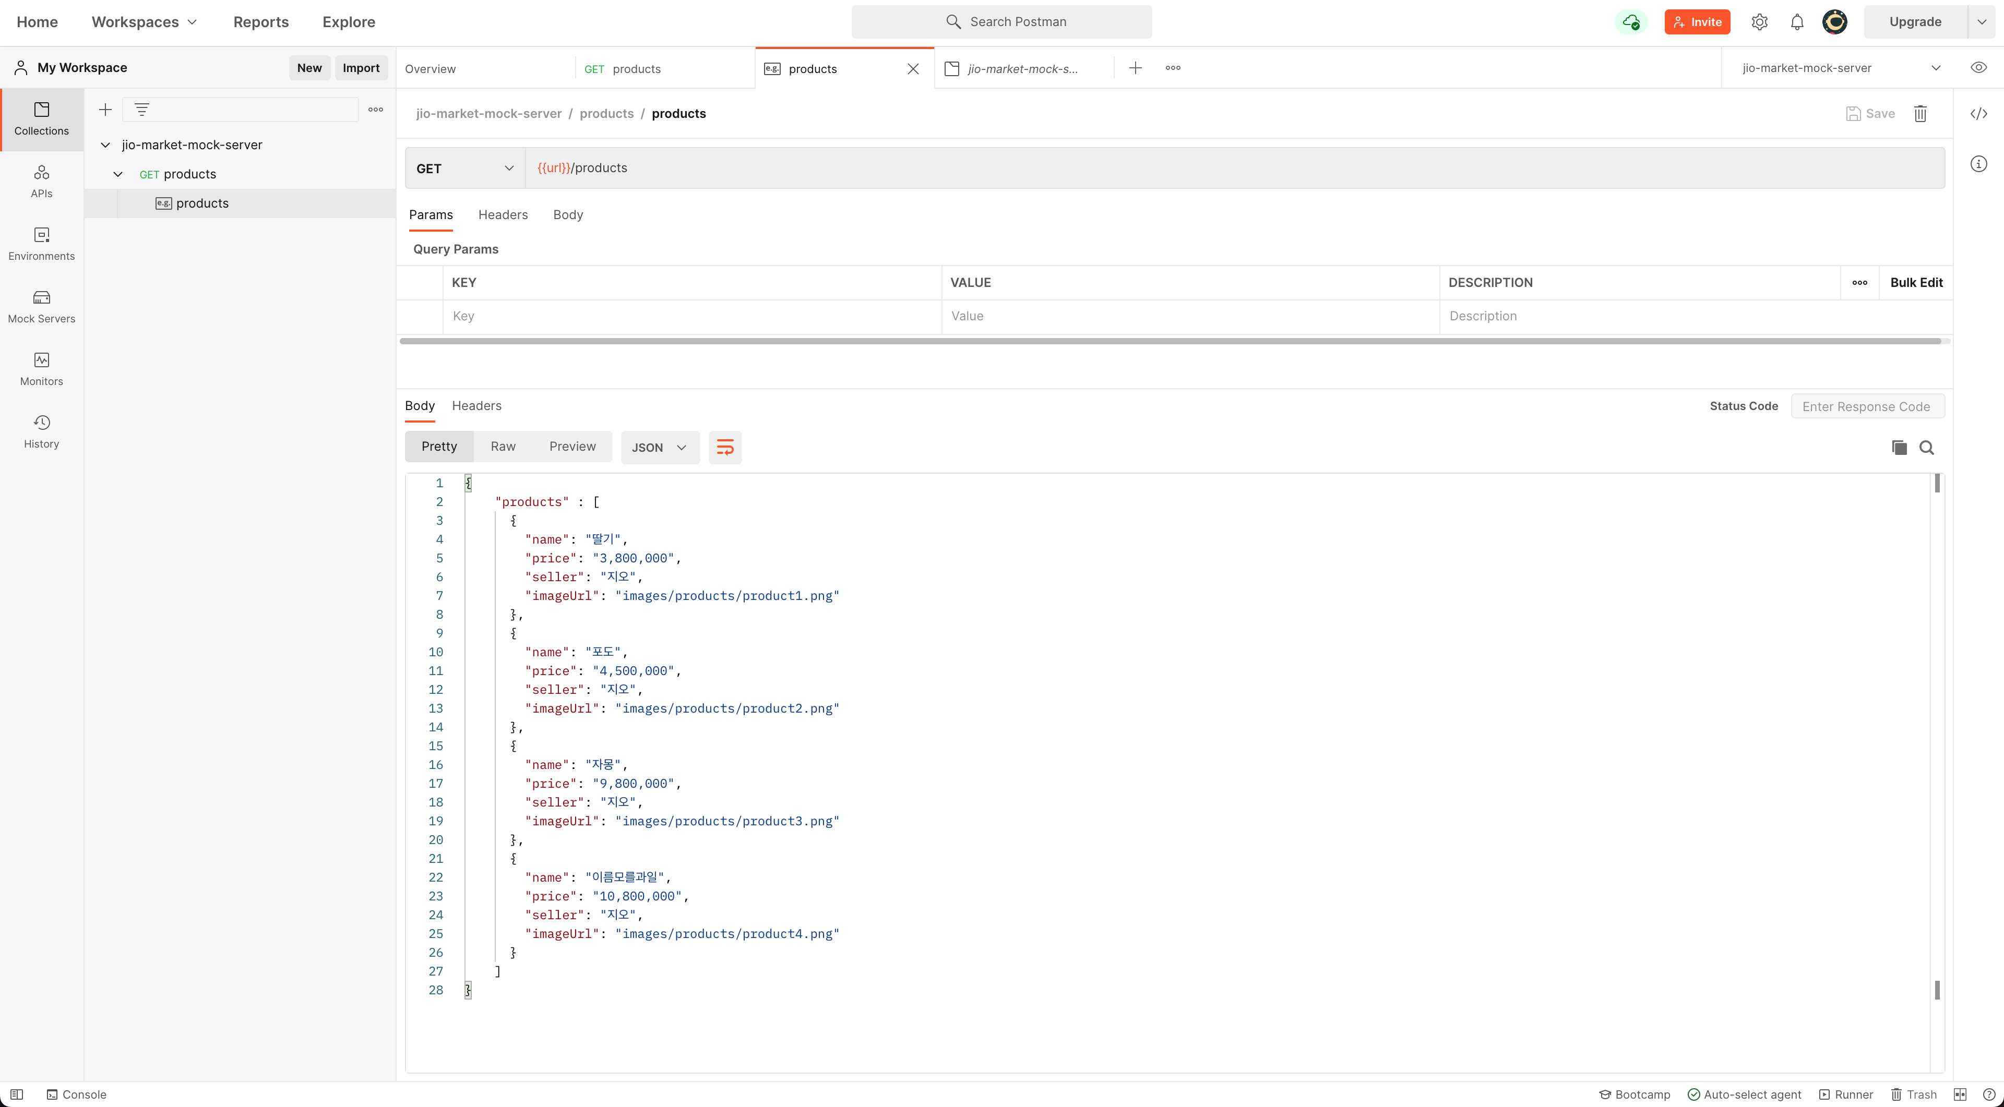2004x1107 pixels.
Task: Toggle environment quick look eye icon
Action: click(x=1978, y=68)
